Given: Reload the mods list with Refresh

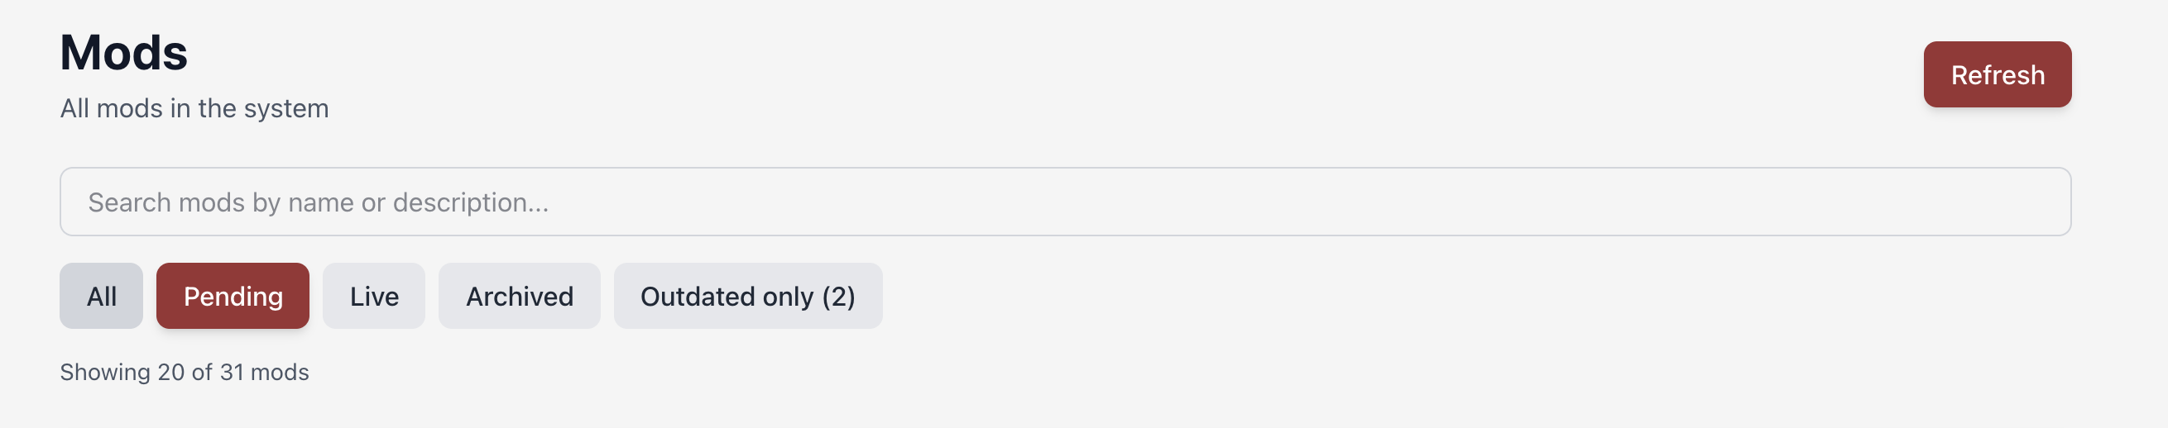Looking at the screenshot, I should pyautogui.click(x=1997, y=75).
